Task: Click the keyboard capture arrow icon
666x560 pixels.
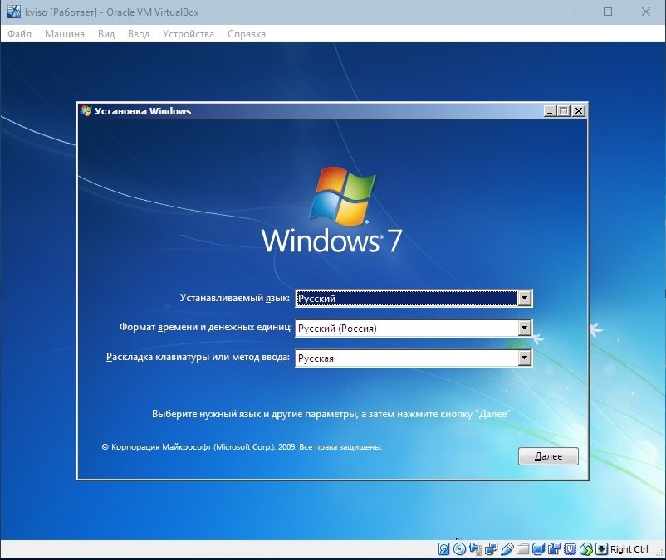Action: [601, 549]
